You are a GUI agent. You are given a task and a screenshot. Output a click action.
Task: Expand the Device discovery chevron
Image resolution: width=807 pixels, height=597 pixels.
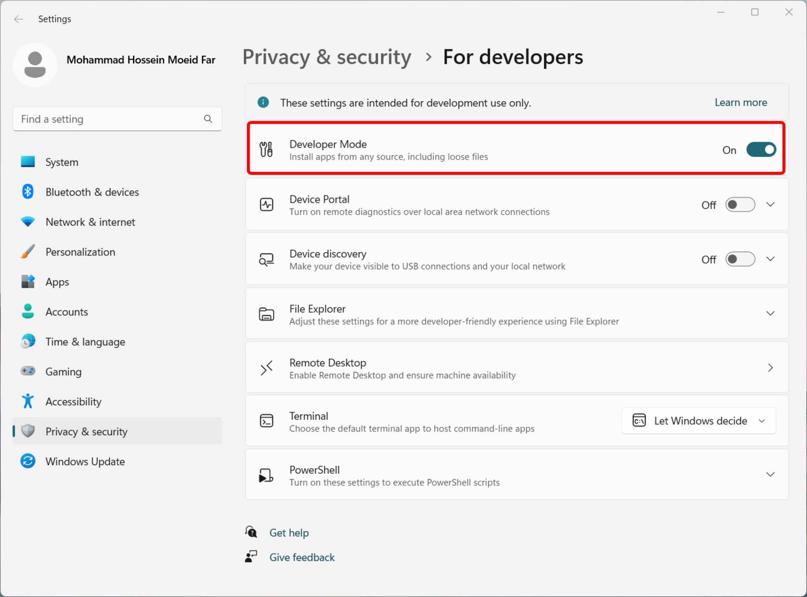click(770, 259)
